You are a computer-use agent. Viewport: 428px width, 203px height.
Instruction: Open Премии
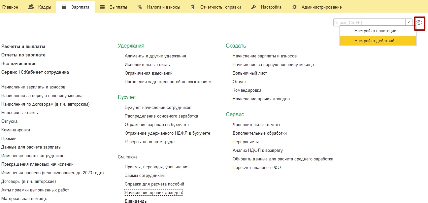(x=9, y=139)
